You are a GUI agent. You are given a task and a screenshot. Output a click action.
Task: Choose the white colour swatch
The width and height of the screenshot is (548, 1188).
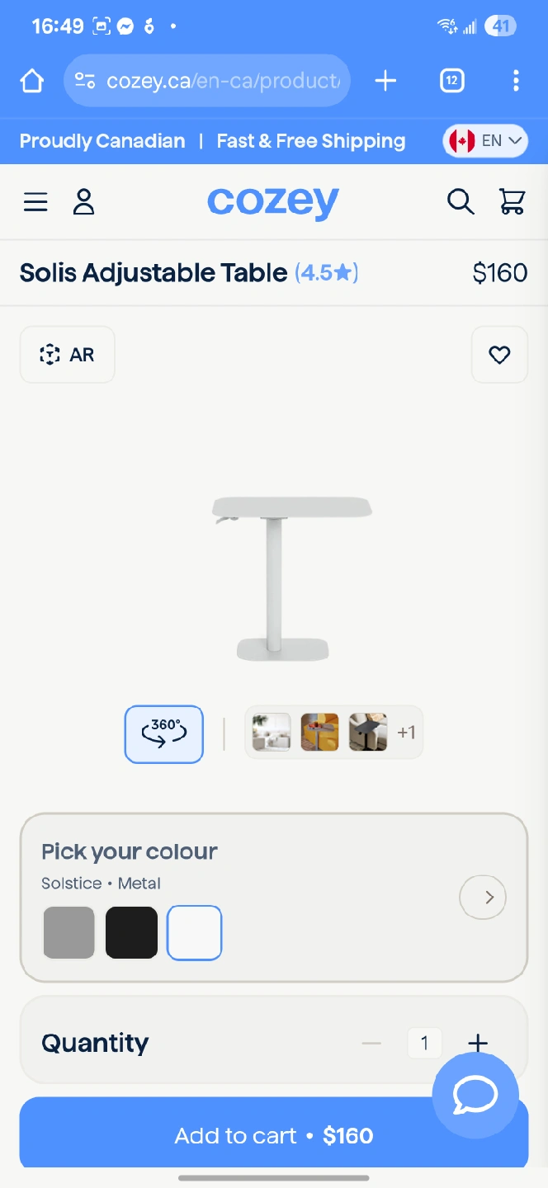pyautogui.click(x=195, y=933)
